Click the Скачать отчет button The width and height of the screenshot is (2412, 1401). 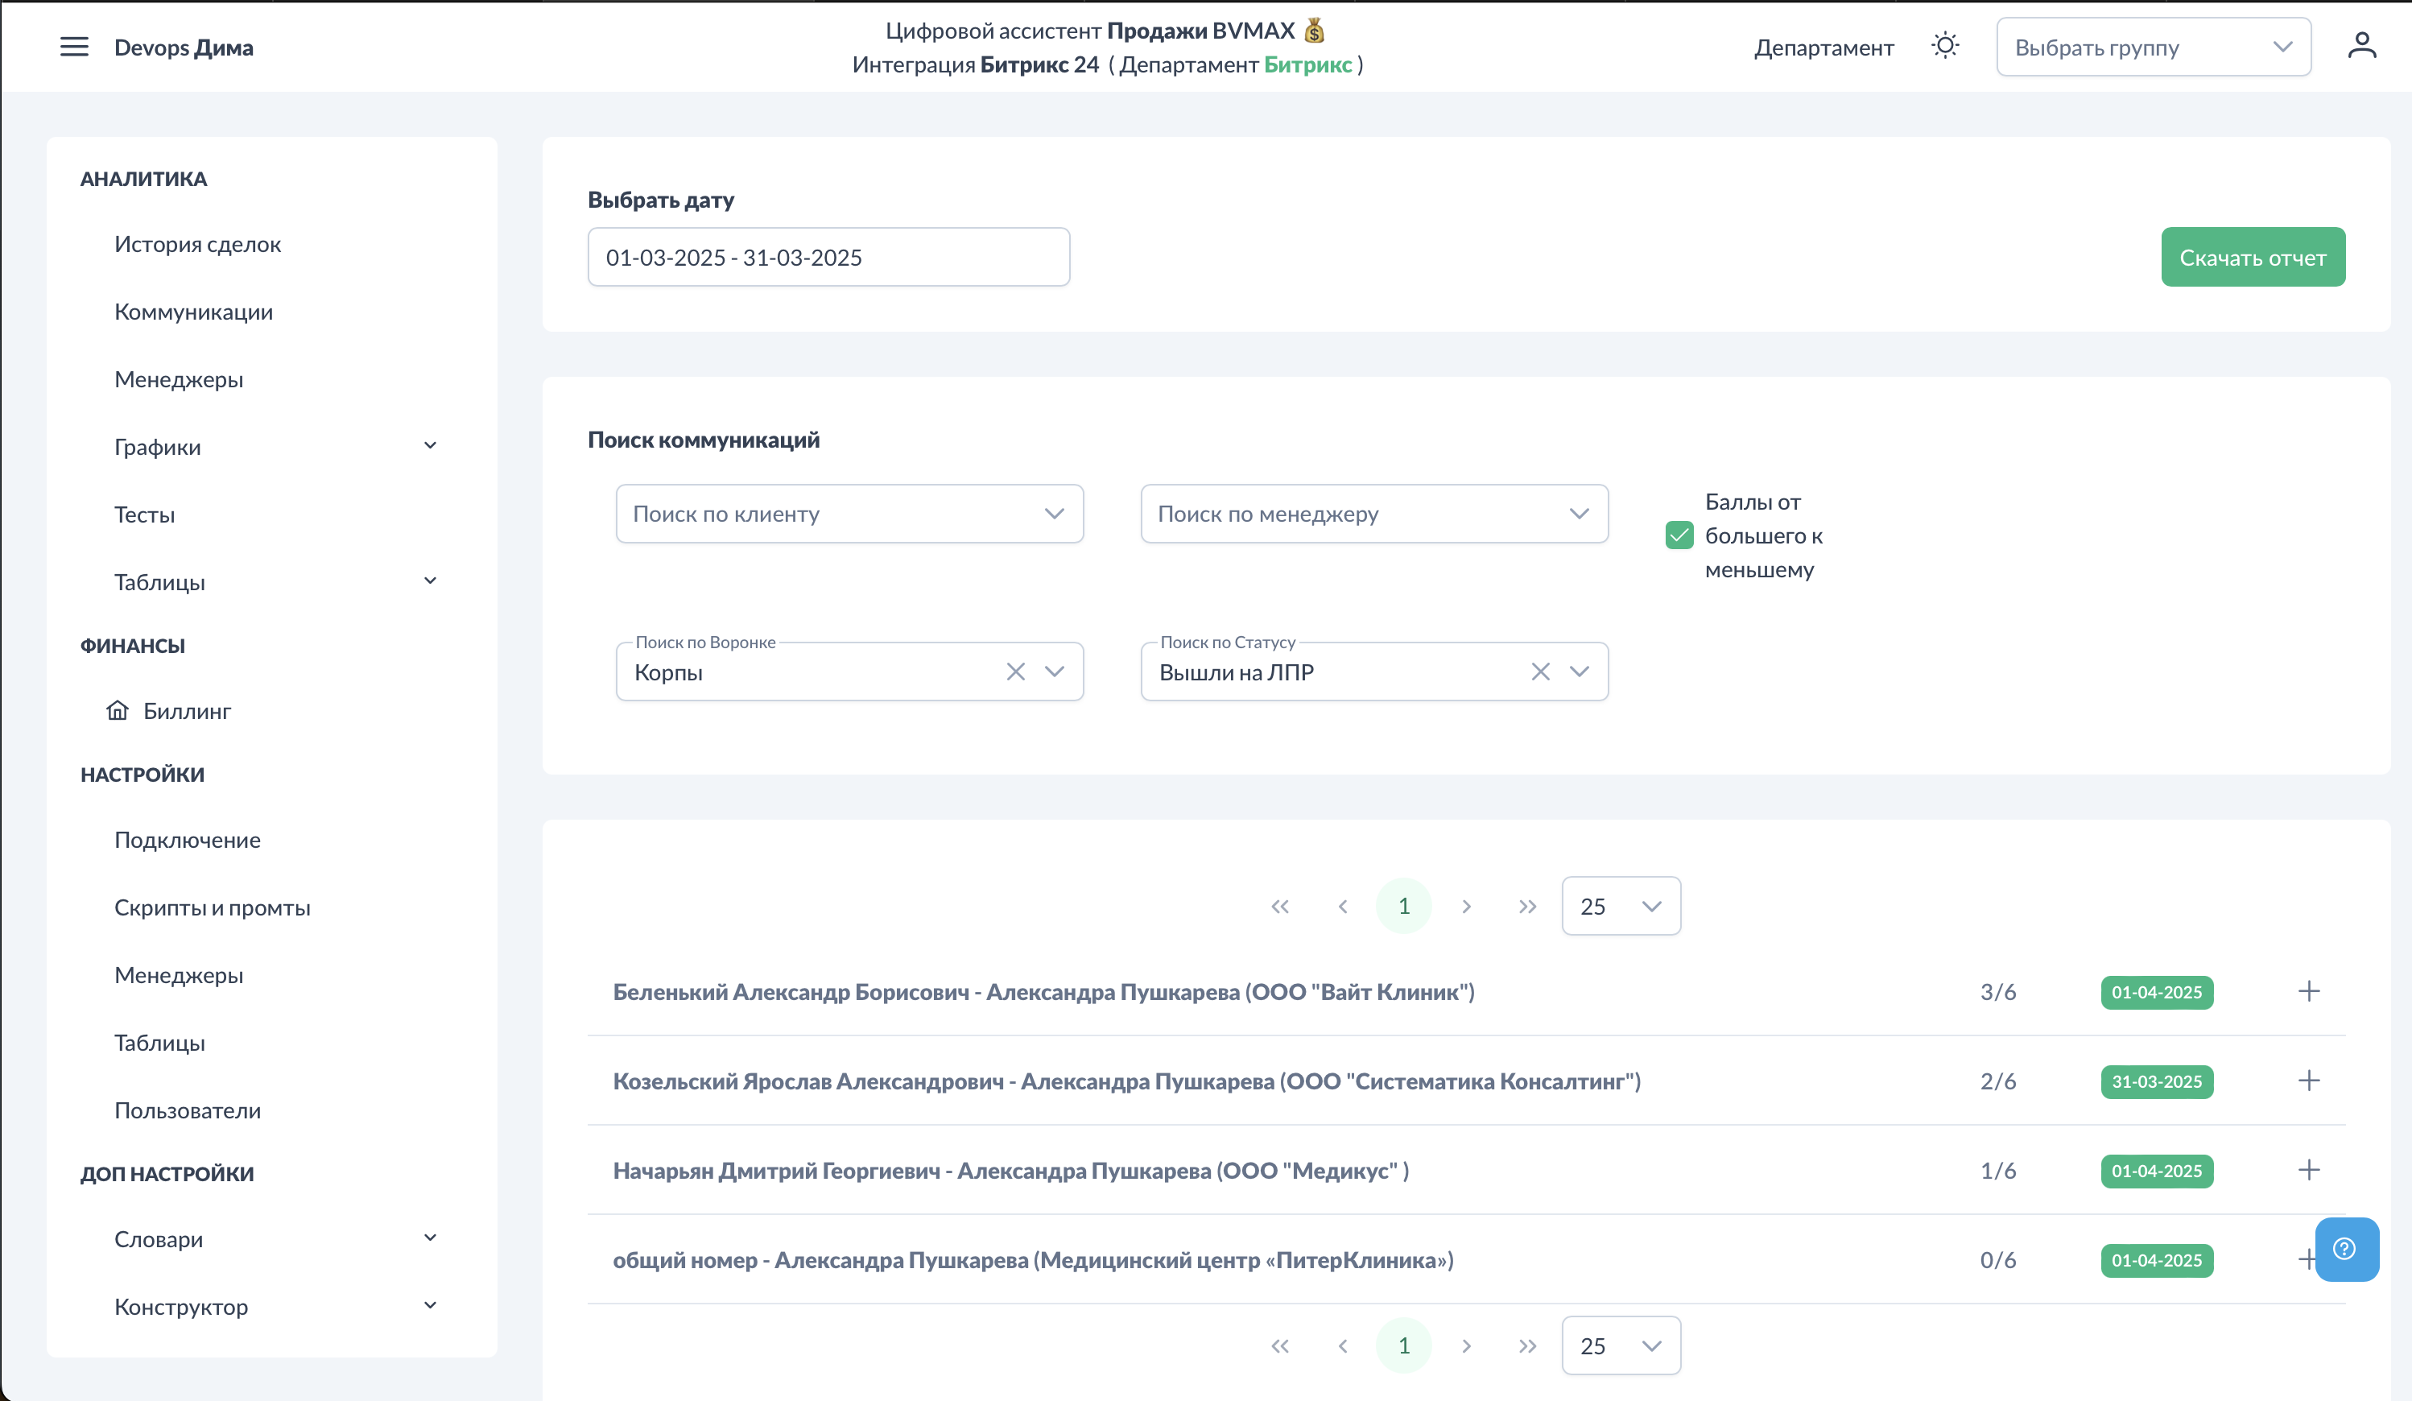click(x=2252, y=258)
